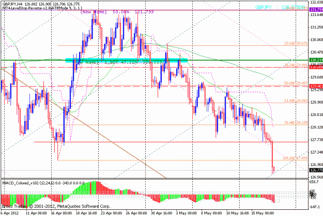Click the MACD_Colored_v102 (12,24,6) indicator label

click(x=43, y=183)
